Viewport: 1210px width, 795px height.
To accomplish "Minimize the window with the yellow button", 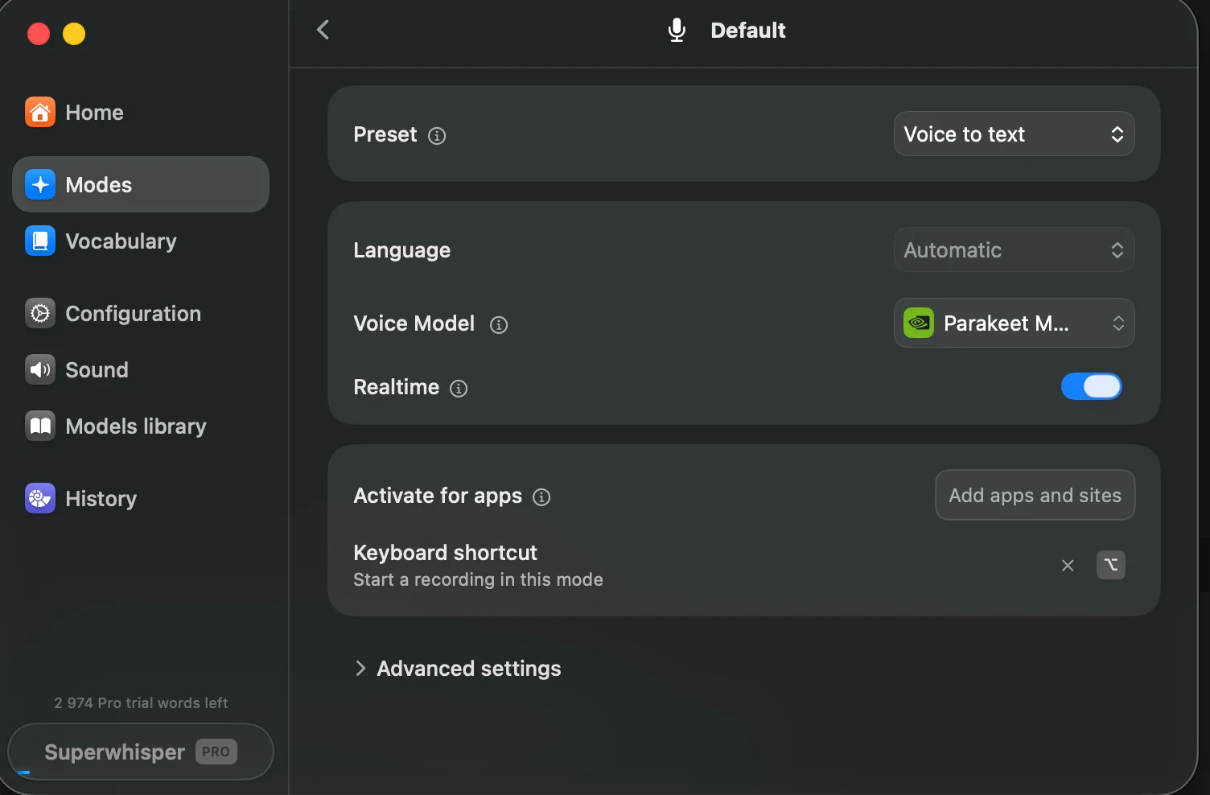I will click(x=74, y=34).
